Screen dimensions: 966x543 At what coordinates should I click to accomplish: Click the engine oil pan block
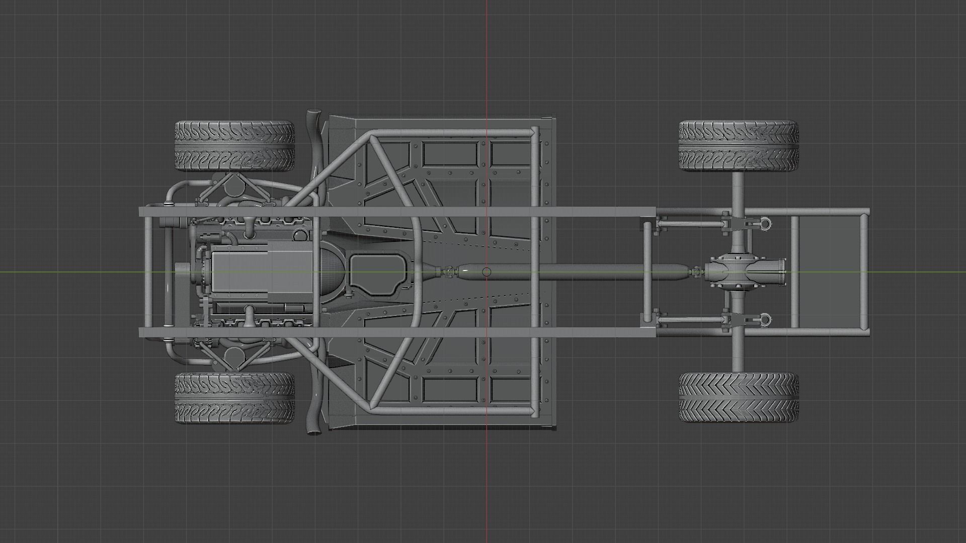262,271
